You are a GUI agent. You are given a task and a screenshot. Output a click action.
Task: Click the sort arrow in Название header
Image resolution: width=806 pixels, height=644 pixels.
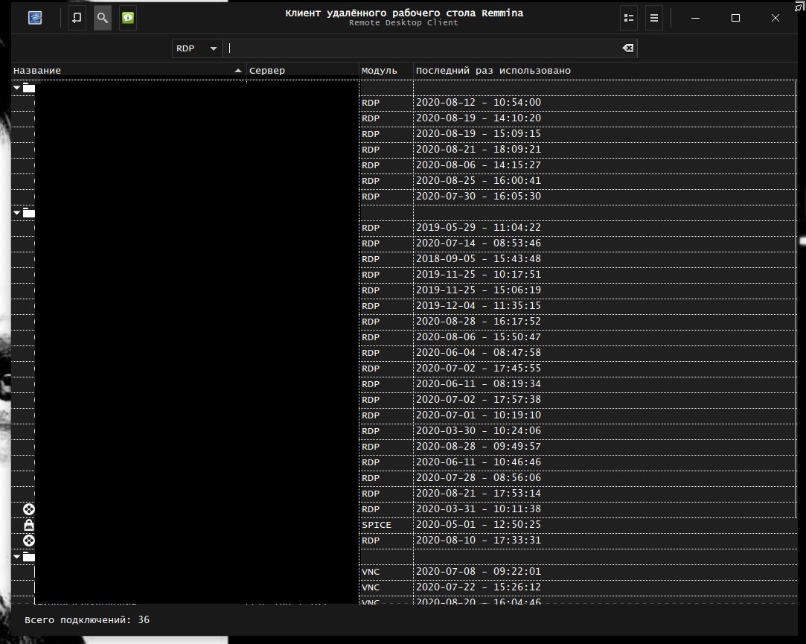(x=238, y=71)
